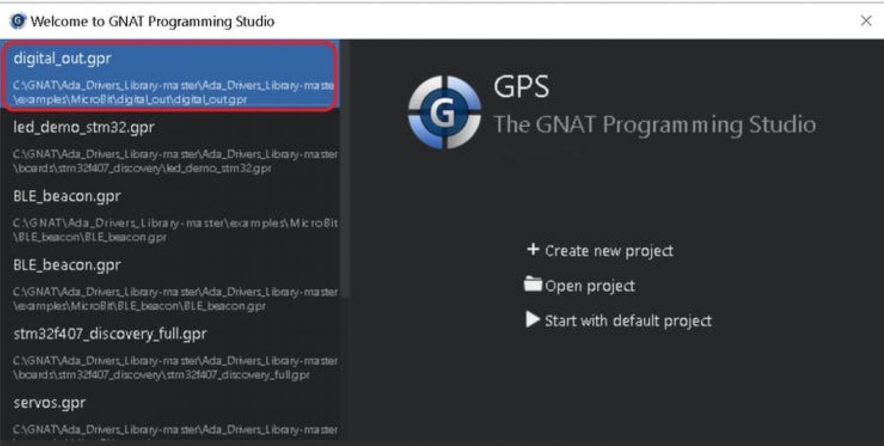Image resolution: width=884 pixels, height=446 pixels.
Task: Click the stm32f407_discovery_full.gpr file path text
Action: (x=175, y=367)
